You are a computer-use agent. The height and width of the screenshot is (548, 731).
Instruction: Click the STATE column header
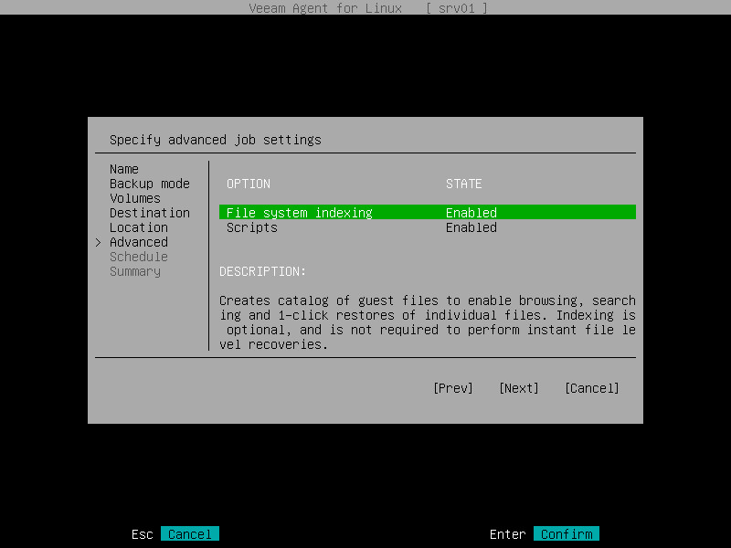click(x=464, y=184)
